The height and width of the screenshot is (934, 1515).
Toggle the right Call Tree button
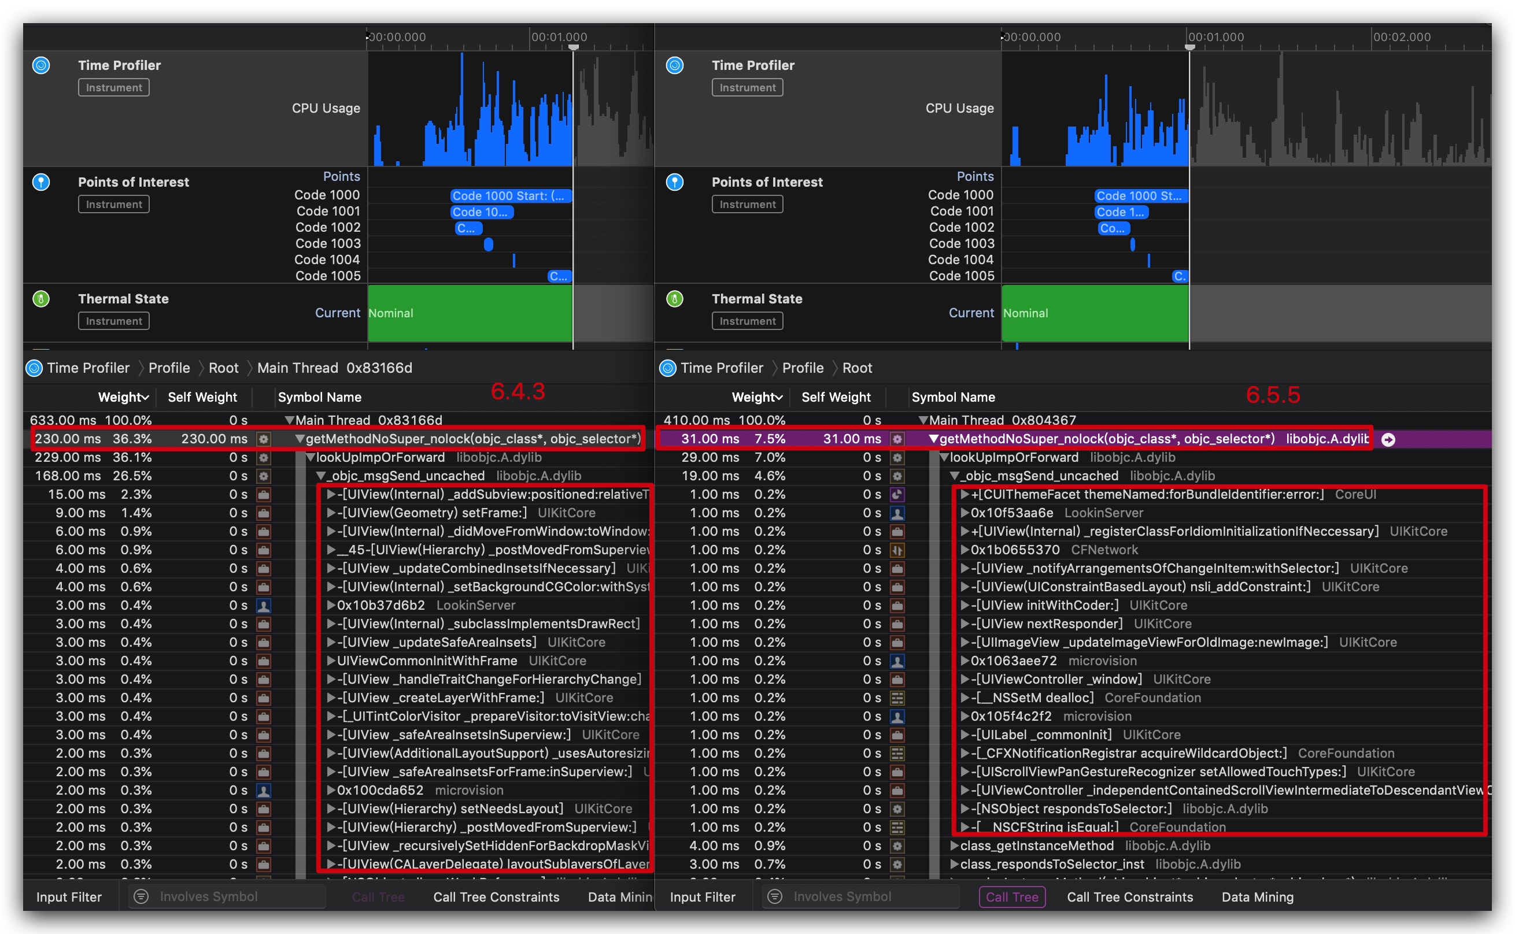pos(1011,896)
